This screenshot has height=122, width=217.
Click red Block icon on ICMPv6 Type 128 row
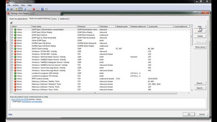(15, 43)
